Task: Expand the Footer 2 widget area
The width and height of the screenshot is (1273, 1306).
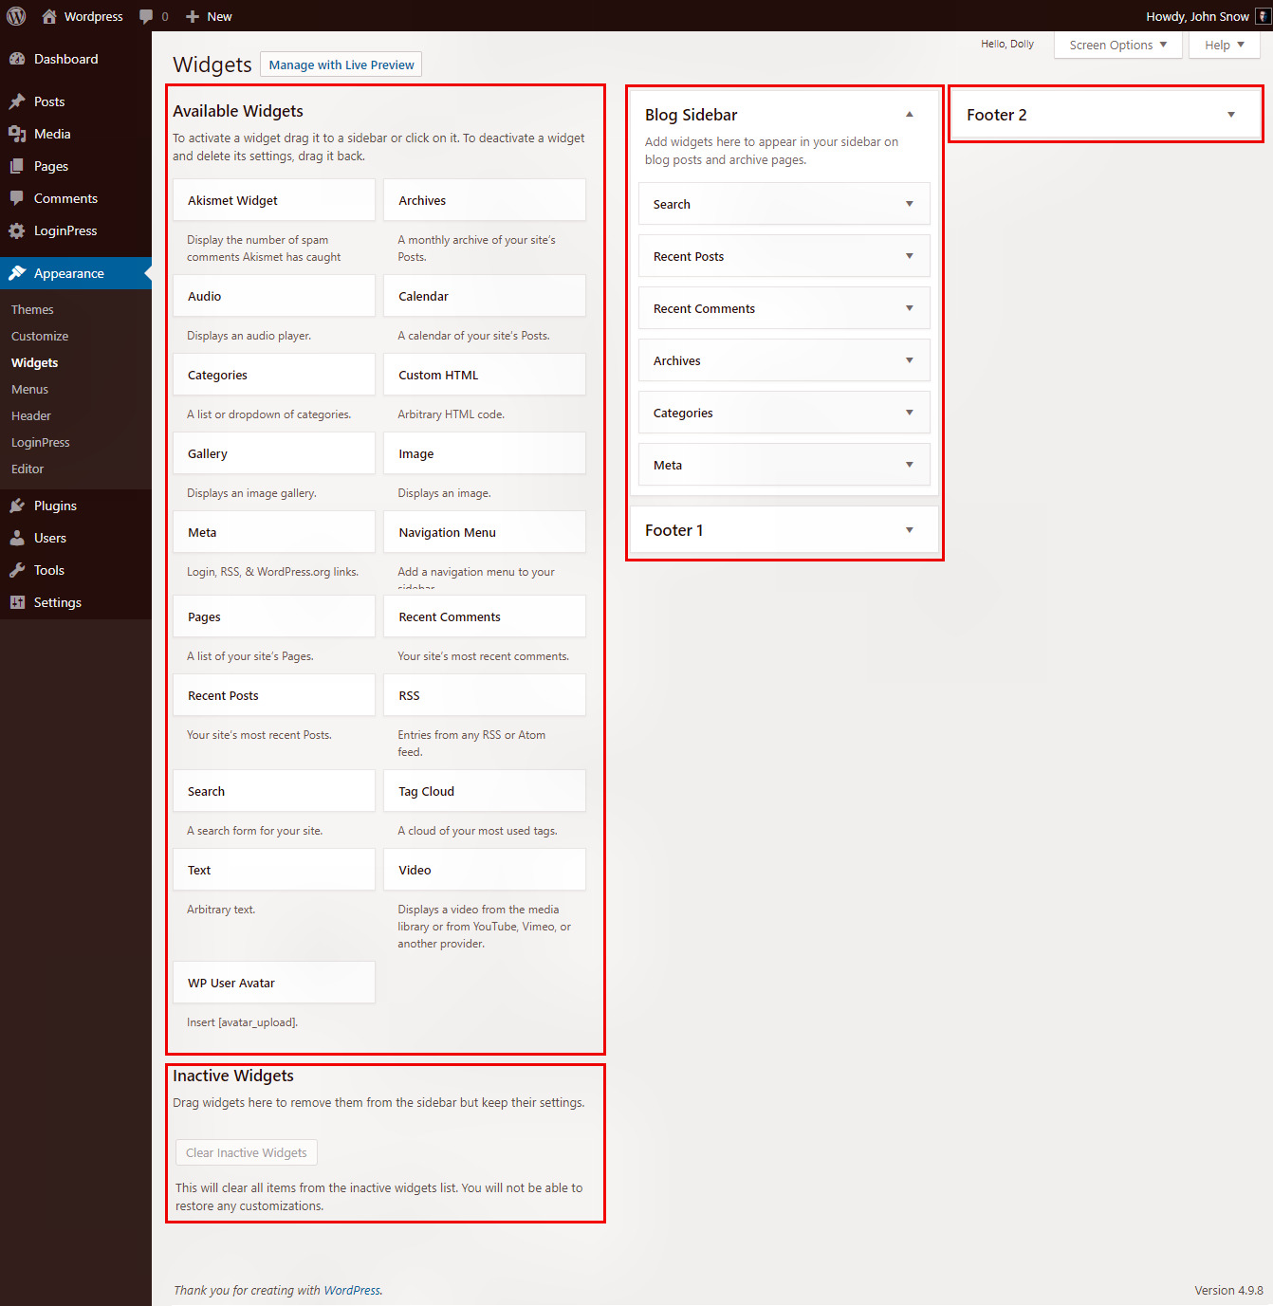Action: point(1231,115)
